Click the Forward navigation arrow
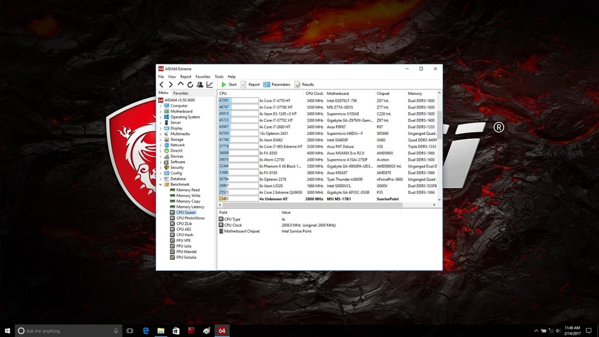This screenshot has width=599, height=337. [x=171, y=85]
